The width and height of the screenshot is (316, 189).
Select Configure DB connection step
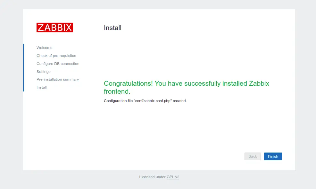pos(58,64)
